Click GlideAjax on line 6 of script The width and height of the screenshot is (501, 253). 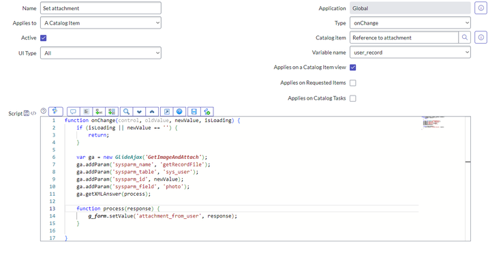tap(128, 157)
